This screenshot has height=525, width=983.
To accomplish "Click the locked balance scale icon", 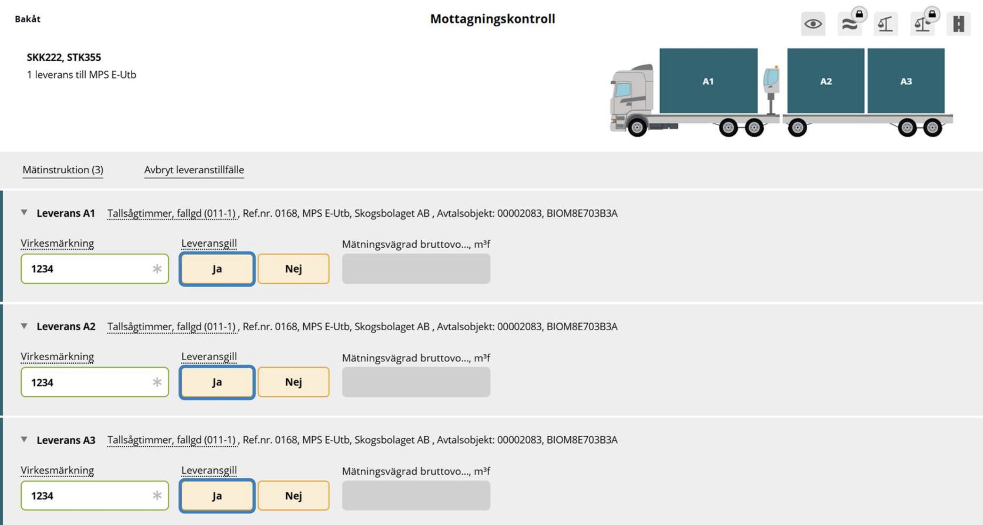I will 922,24.
